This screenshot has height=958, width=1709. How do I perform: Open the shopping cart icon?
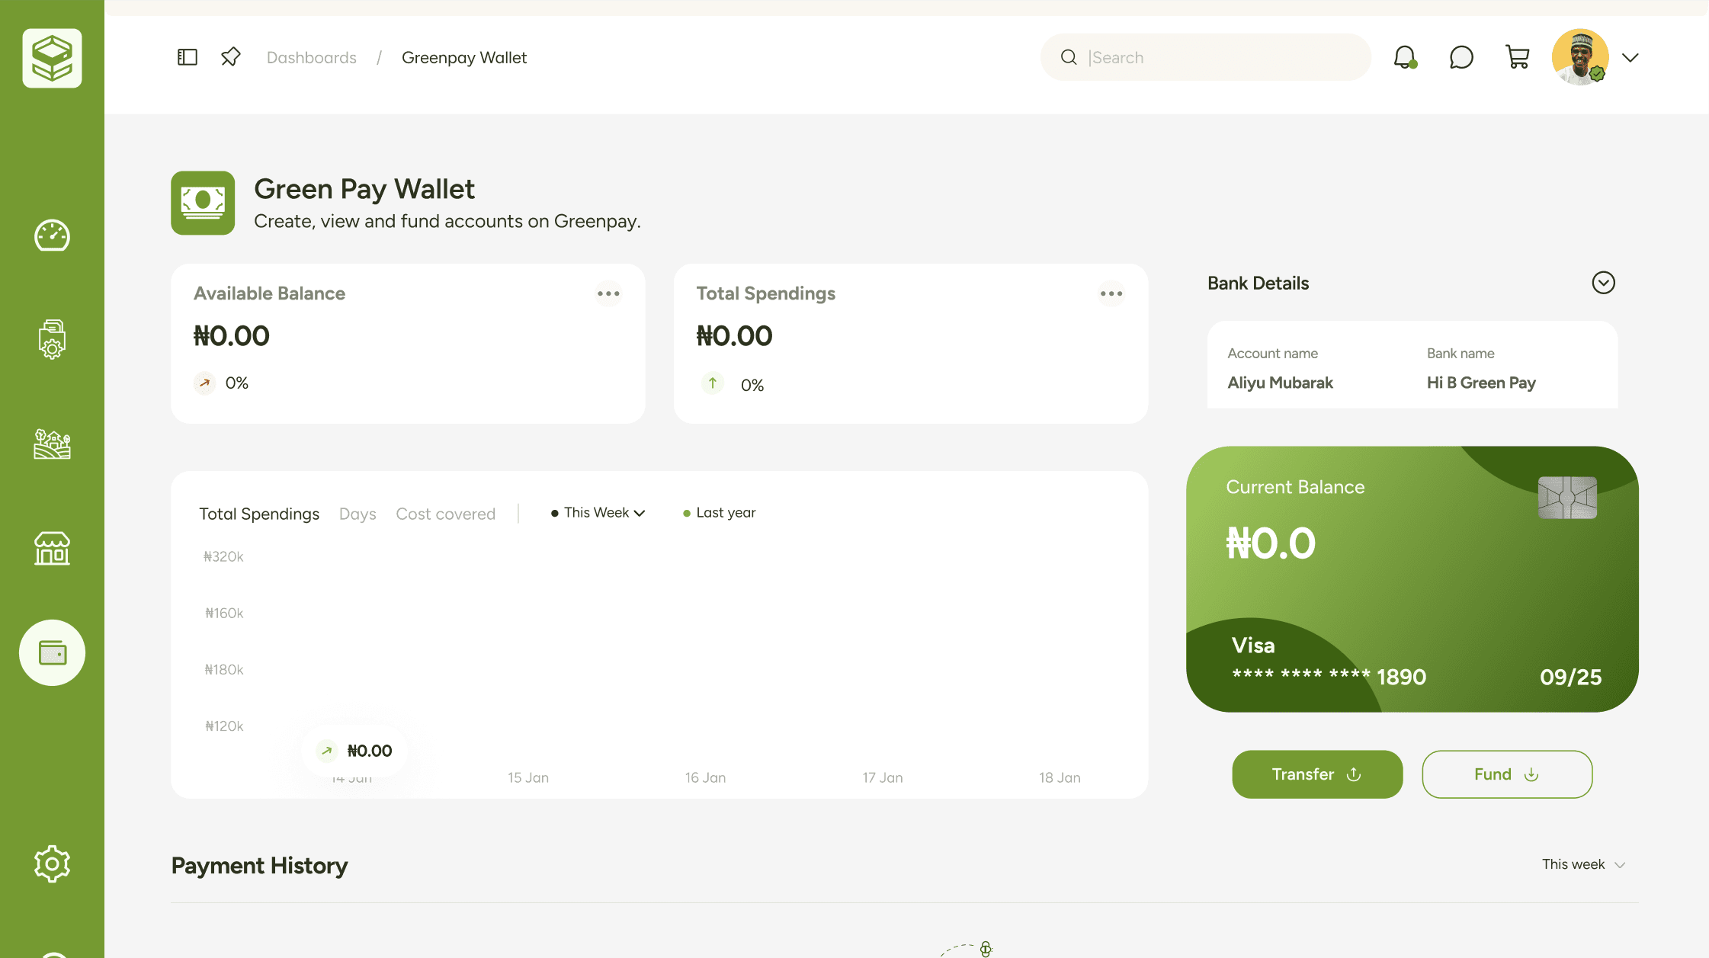click(1517, 57)
